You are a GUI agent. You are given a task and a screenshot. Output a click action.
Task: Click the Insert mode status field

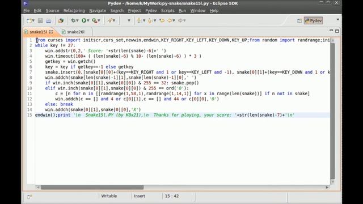coord(140,196)
